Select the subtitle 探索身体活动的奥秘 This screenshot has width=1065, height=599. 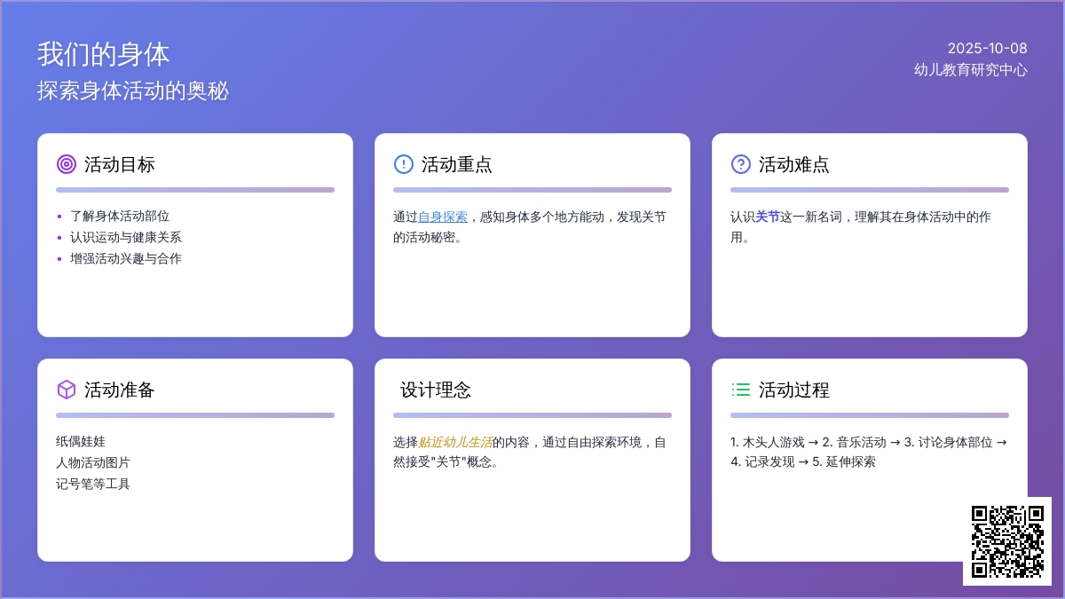(x=133, y=91)
